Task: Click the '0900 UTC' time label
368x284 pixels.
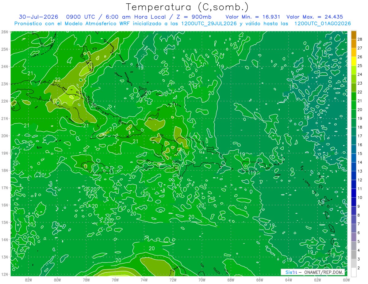Action: [x=81, y=17]
